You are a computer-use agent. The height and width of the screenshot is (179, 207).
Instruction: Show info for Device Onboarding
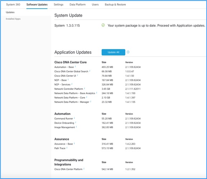coord(75,122)
